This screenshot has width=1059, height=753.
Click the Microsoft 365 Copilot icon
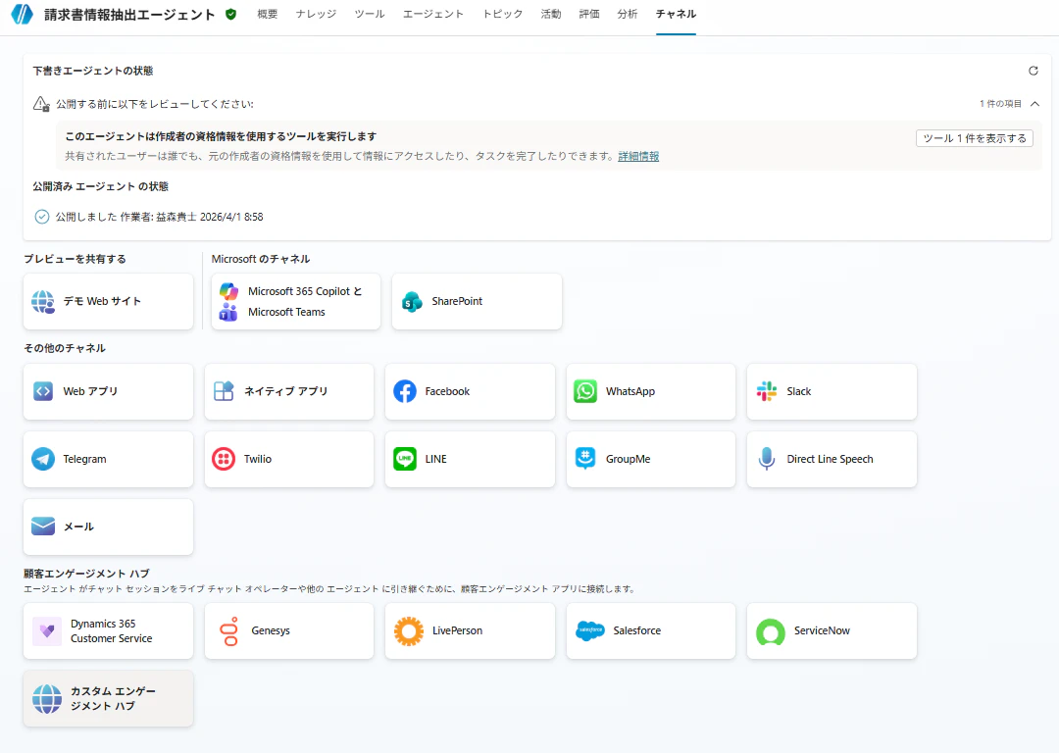(x=228, y=291)
